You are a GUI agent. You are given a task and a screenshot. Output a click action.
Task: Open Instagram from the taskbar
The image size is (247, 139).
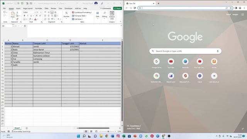click(118, 136)
